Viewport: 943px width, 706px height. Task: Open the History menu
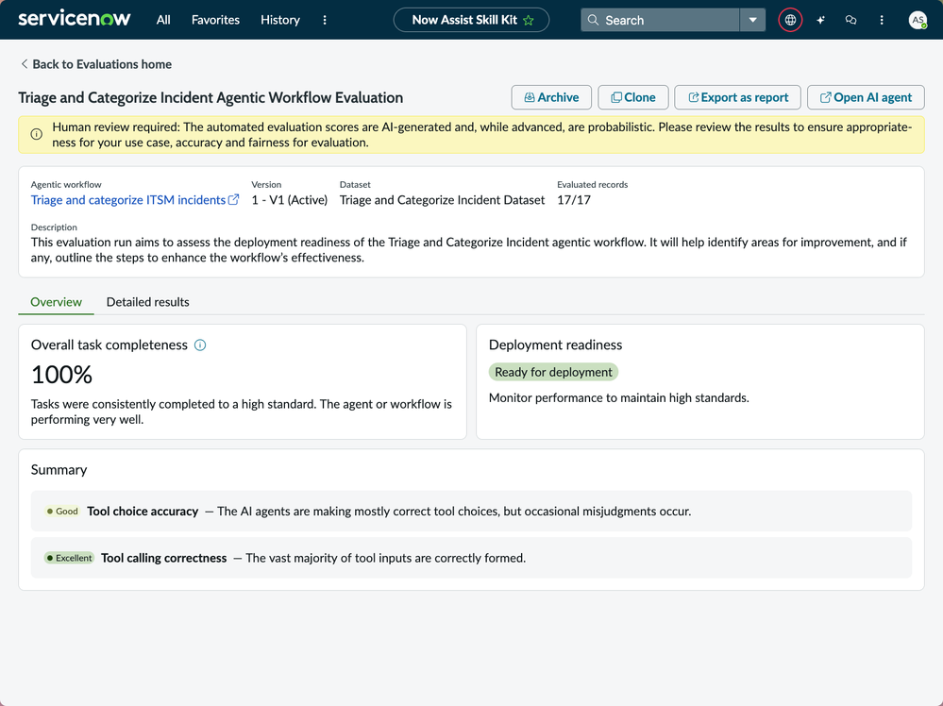coord(279,19)
